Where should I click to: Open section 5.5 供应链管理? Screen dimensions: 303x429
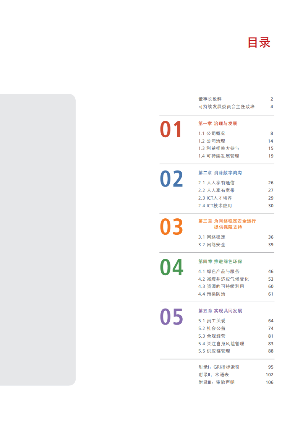pyautogui.click(x=214, y=351)
